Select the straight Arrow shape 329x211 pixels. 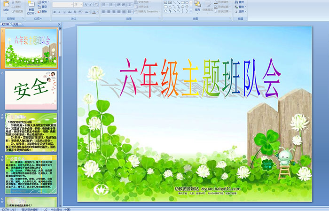pyautogui.click(x=178, y=2)
